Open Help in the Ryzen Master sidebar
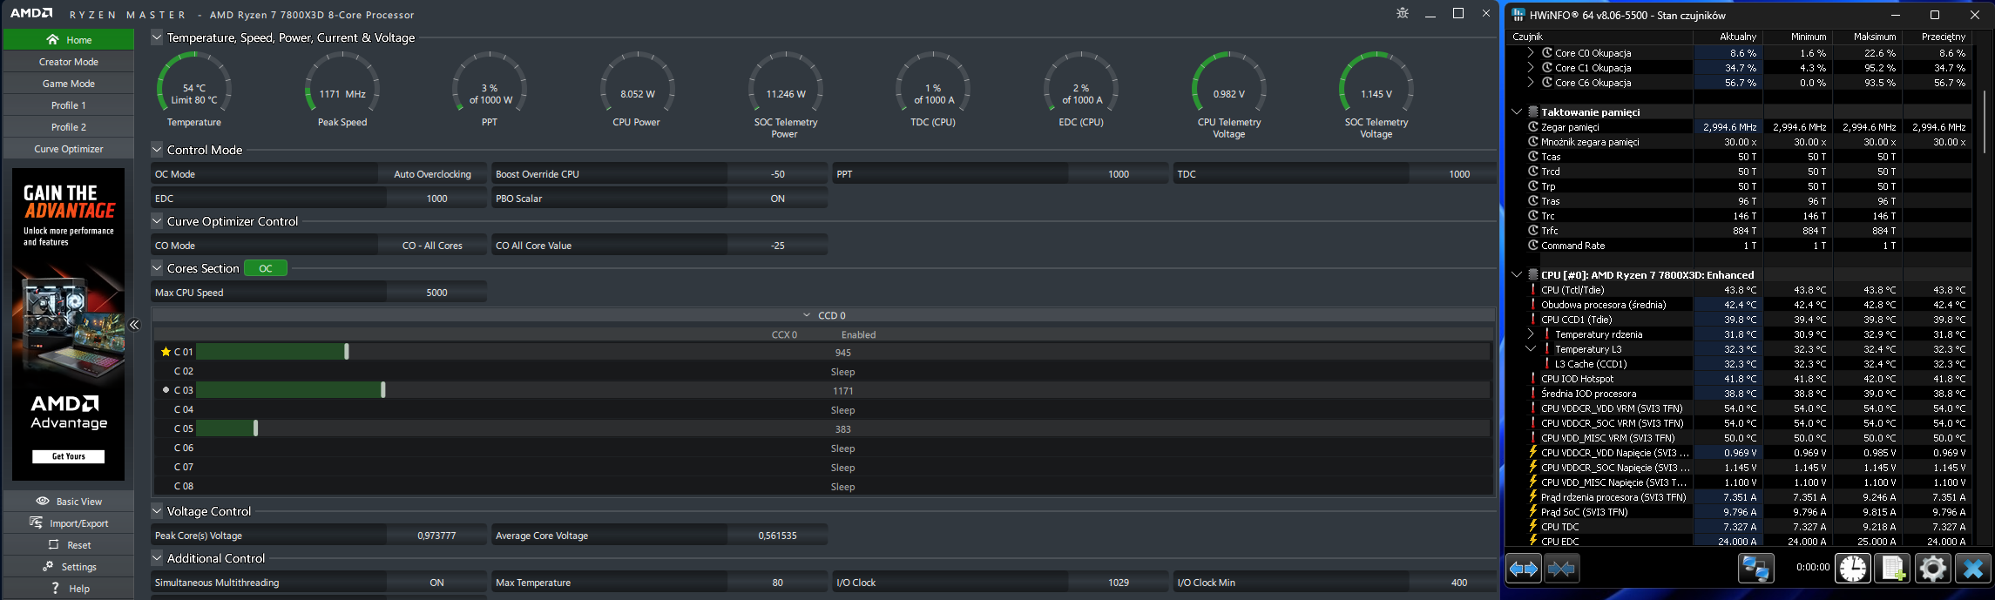Image resolution: width=1995 pixels, height=600 pixels. (69, 589)
